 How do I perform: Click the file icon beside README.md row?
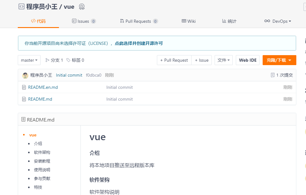[24, 99]
